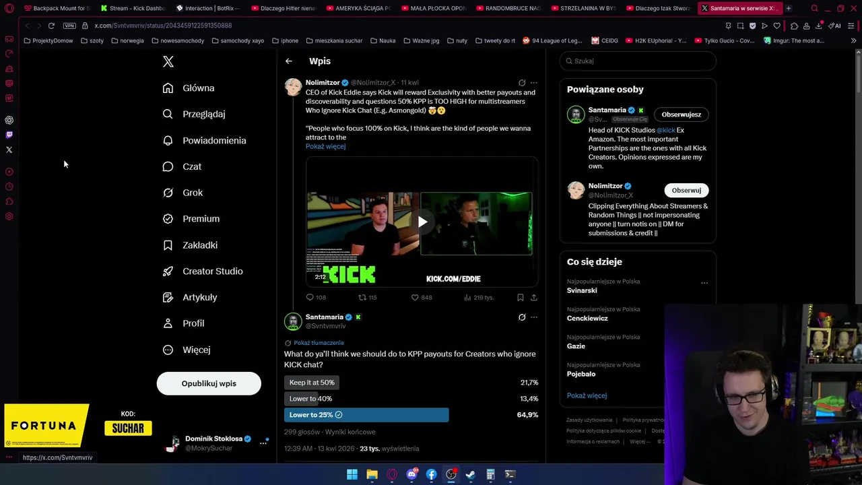Viewport: 862px width, 485px height.
Task: Open view stats showing 219 tys.
Action: (479, 297)
